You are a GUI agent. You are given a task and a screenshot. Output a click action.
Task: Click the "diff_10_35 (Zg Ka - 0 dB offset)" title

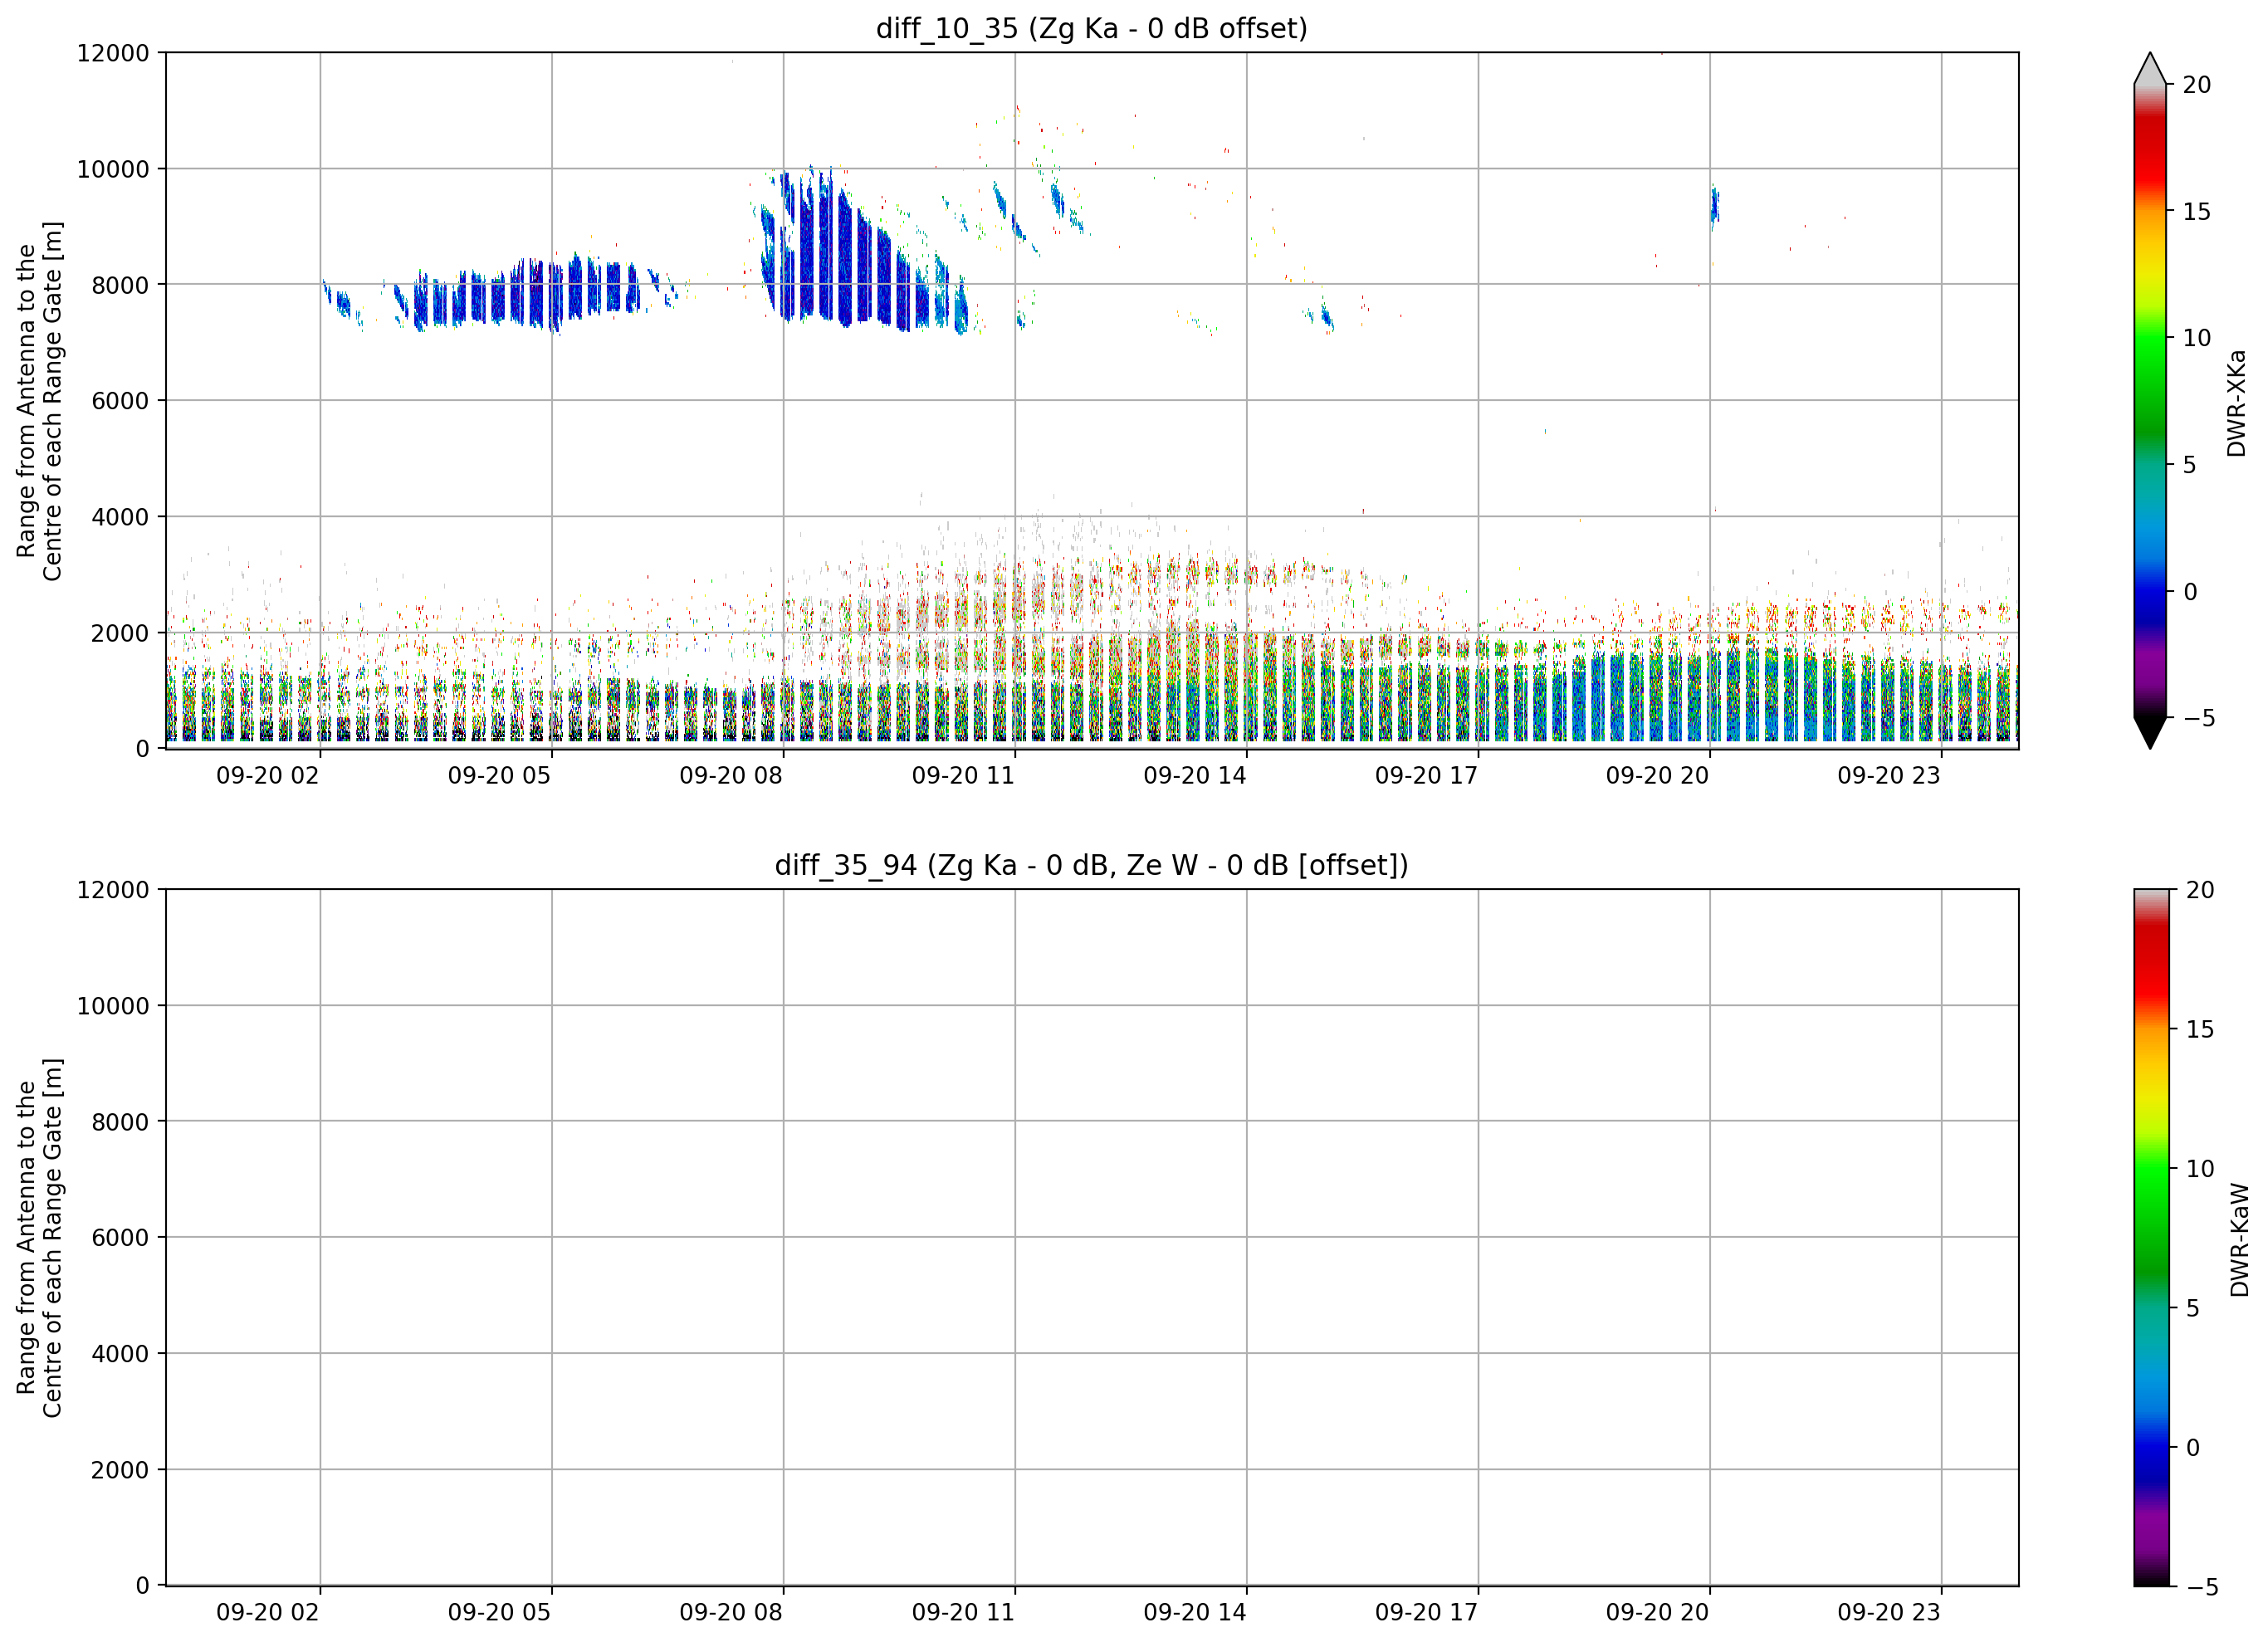click(x=1091, y=28)
